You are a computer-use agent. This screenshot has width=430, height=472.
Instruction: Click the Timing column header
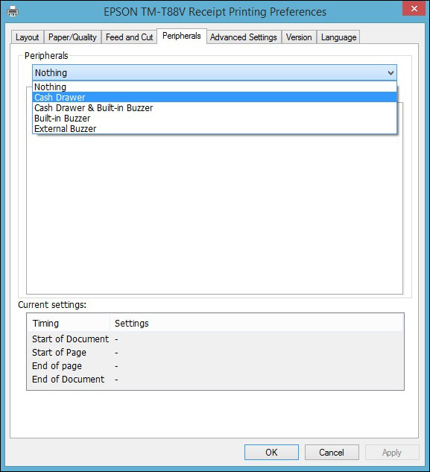pos(69,323)
